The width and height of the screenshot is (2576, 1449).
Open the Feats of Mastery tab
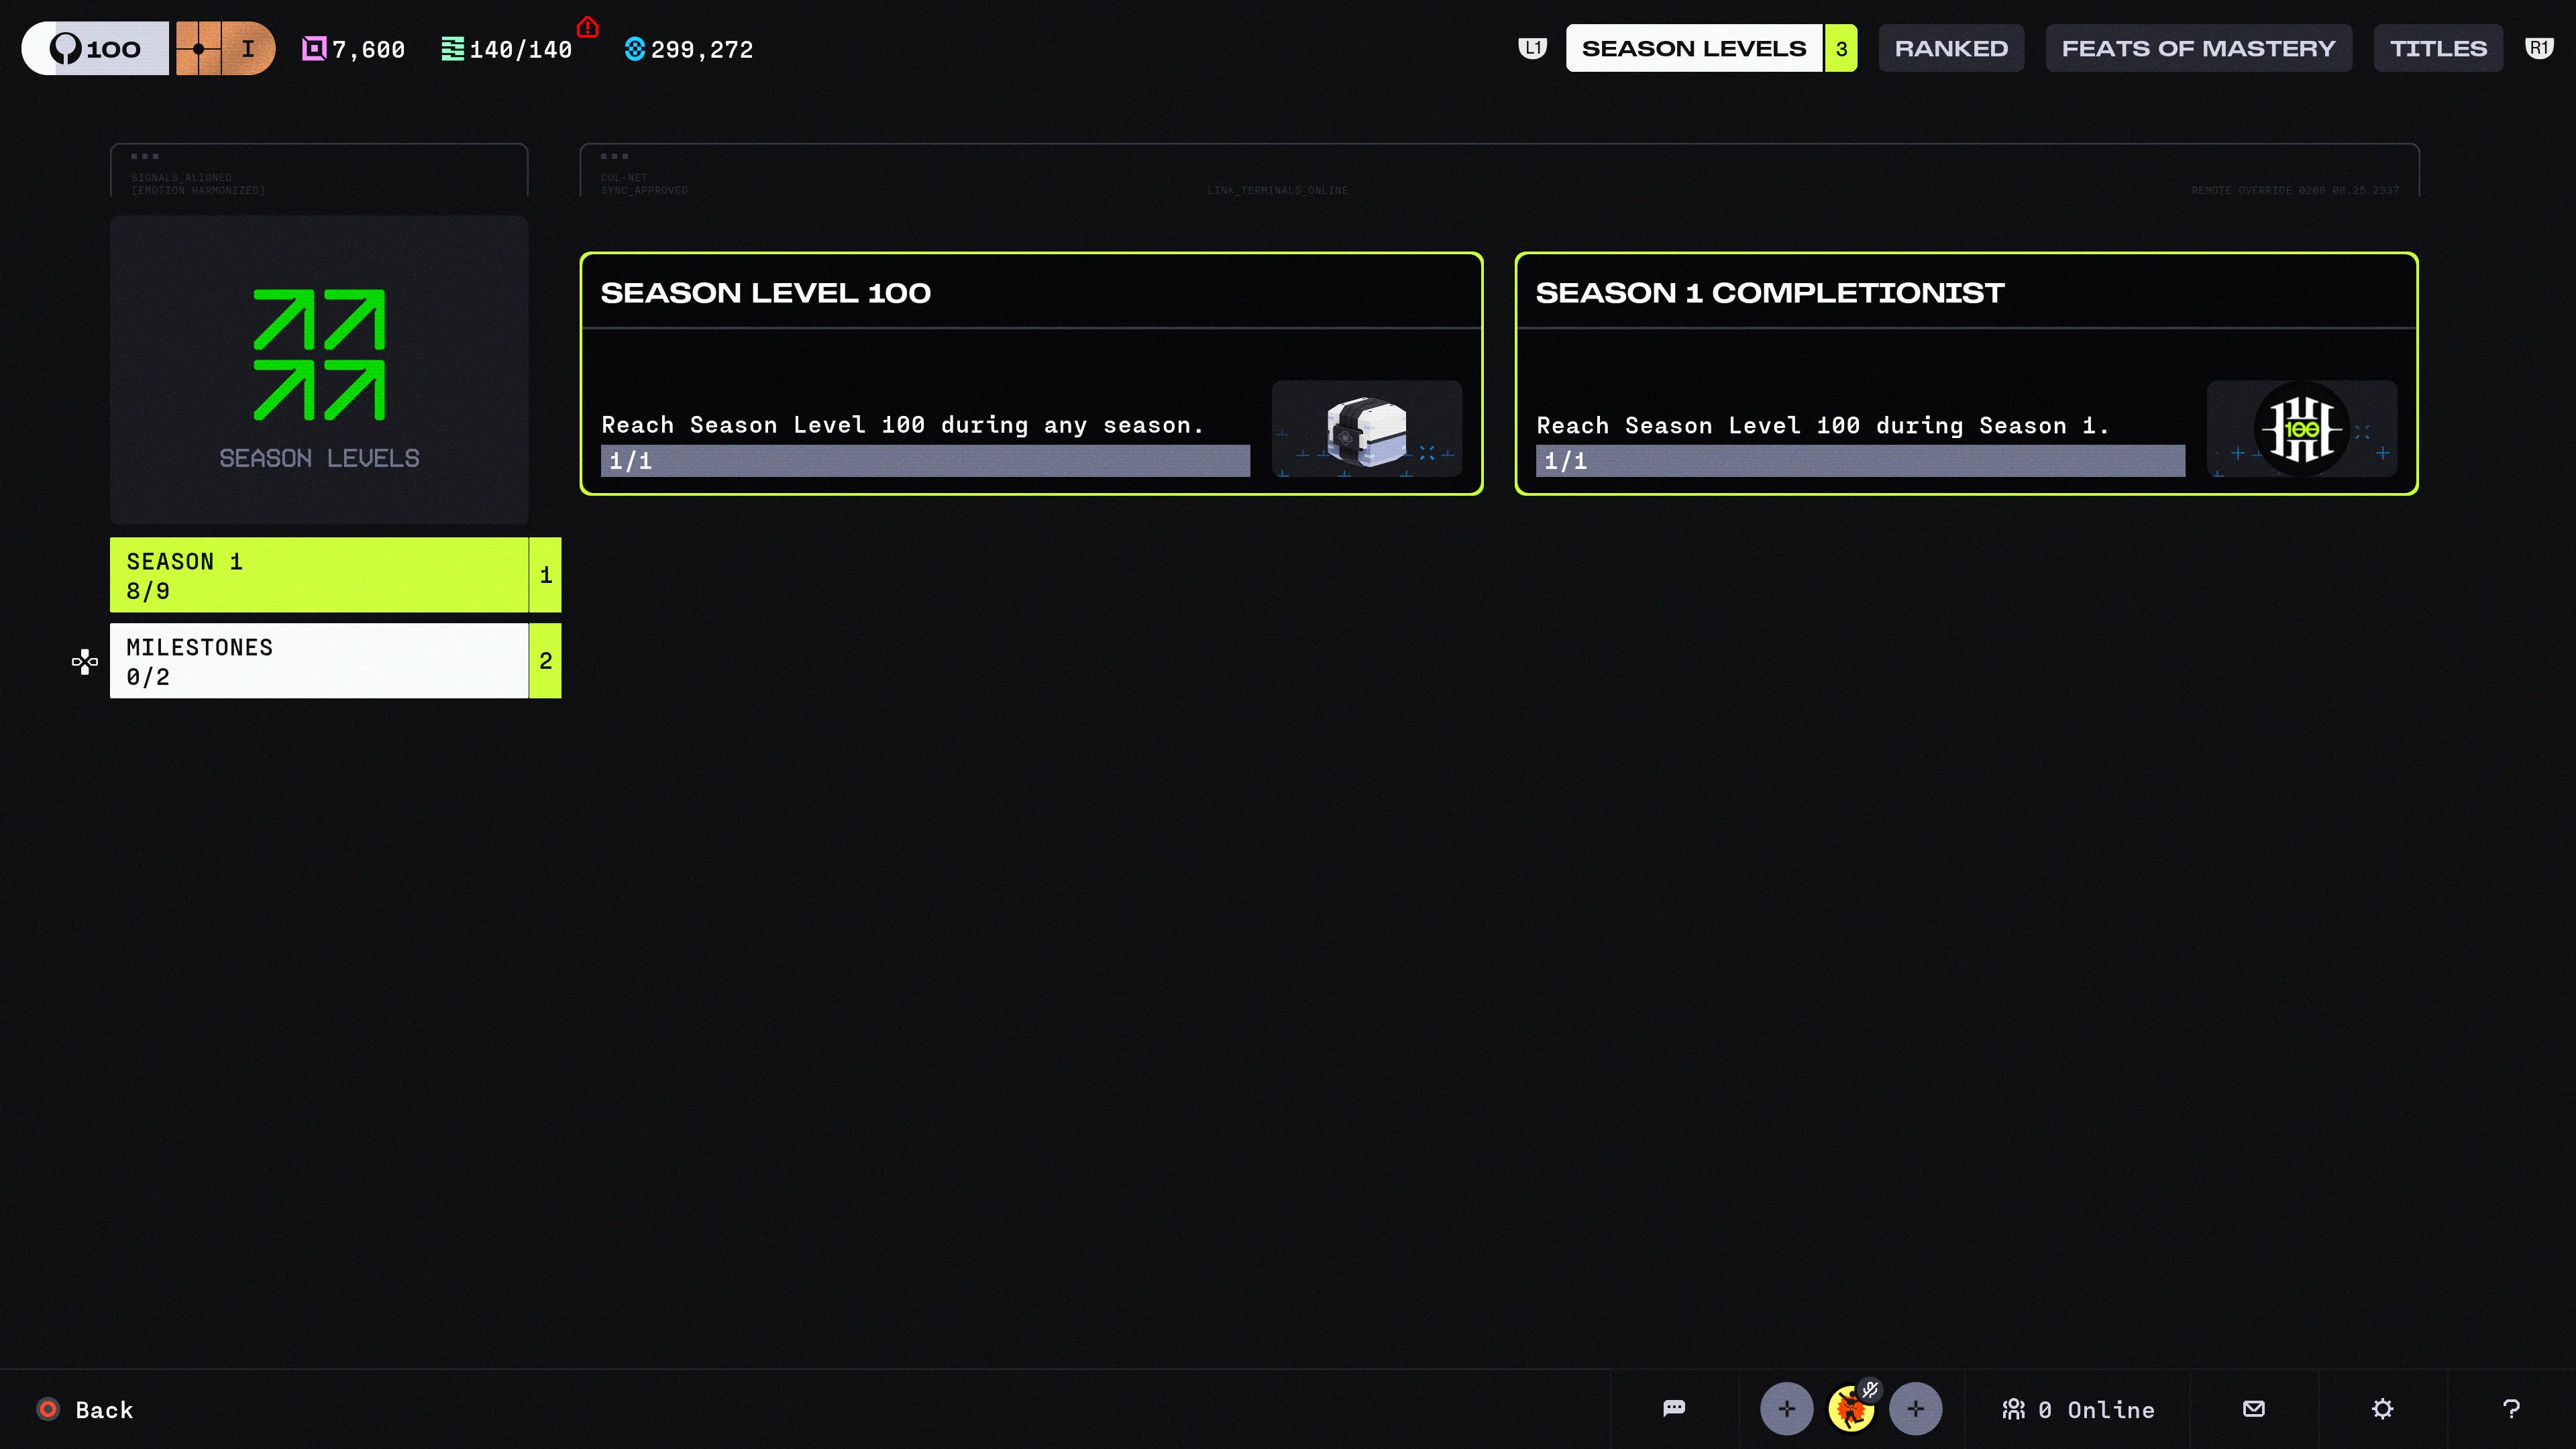click(x=2198, y=48)
